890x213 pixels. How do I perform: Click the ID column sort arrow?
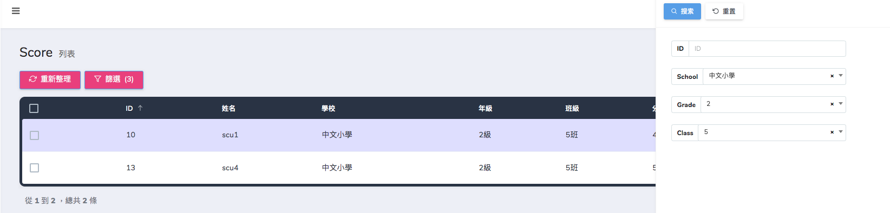[x=140, y=108]
